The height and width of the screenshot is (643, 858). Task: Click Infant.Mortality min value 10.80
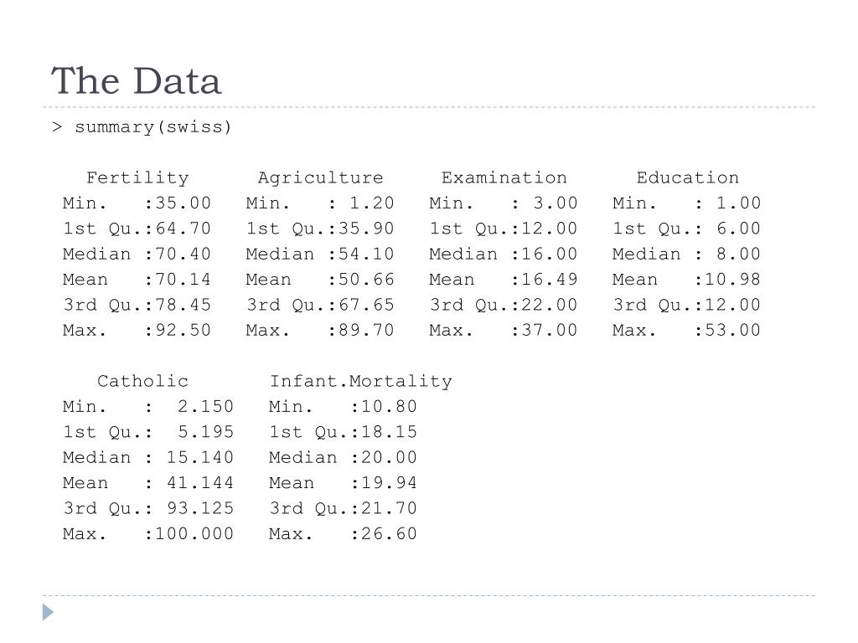(389, 407)
